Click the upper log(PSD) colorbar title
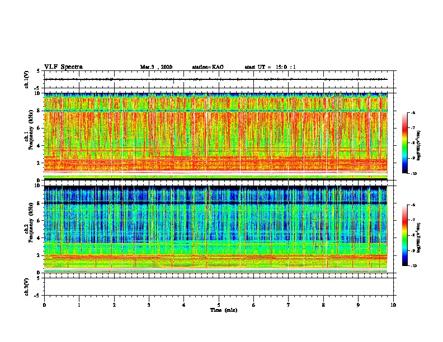 [x=419, y=145]
